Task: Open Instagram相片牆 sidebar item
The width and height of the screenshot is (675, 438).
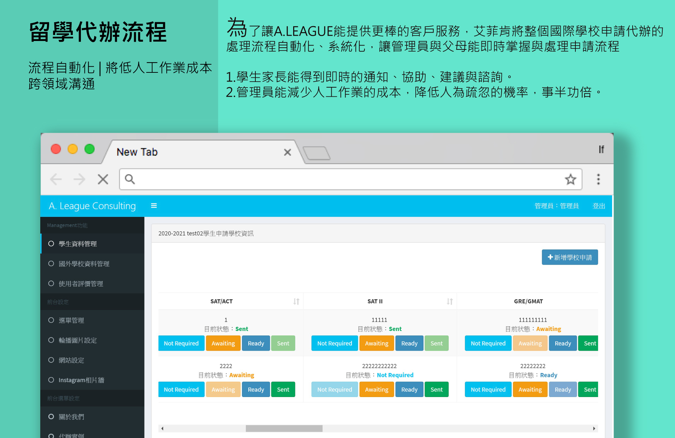Action: [81, 380]
